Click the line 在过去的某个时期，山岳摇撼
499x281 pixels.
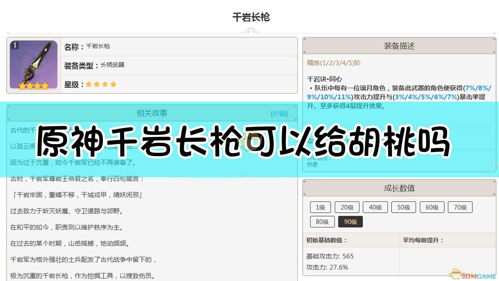(70, 243)
